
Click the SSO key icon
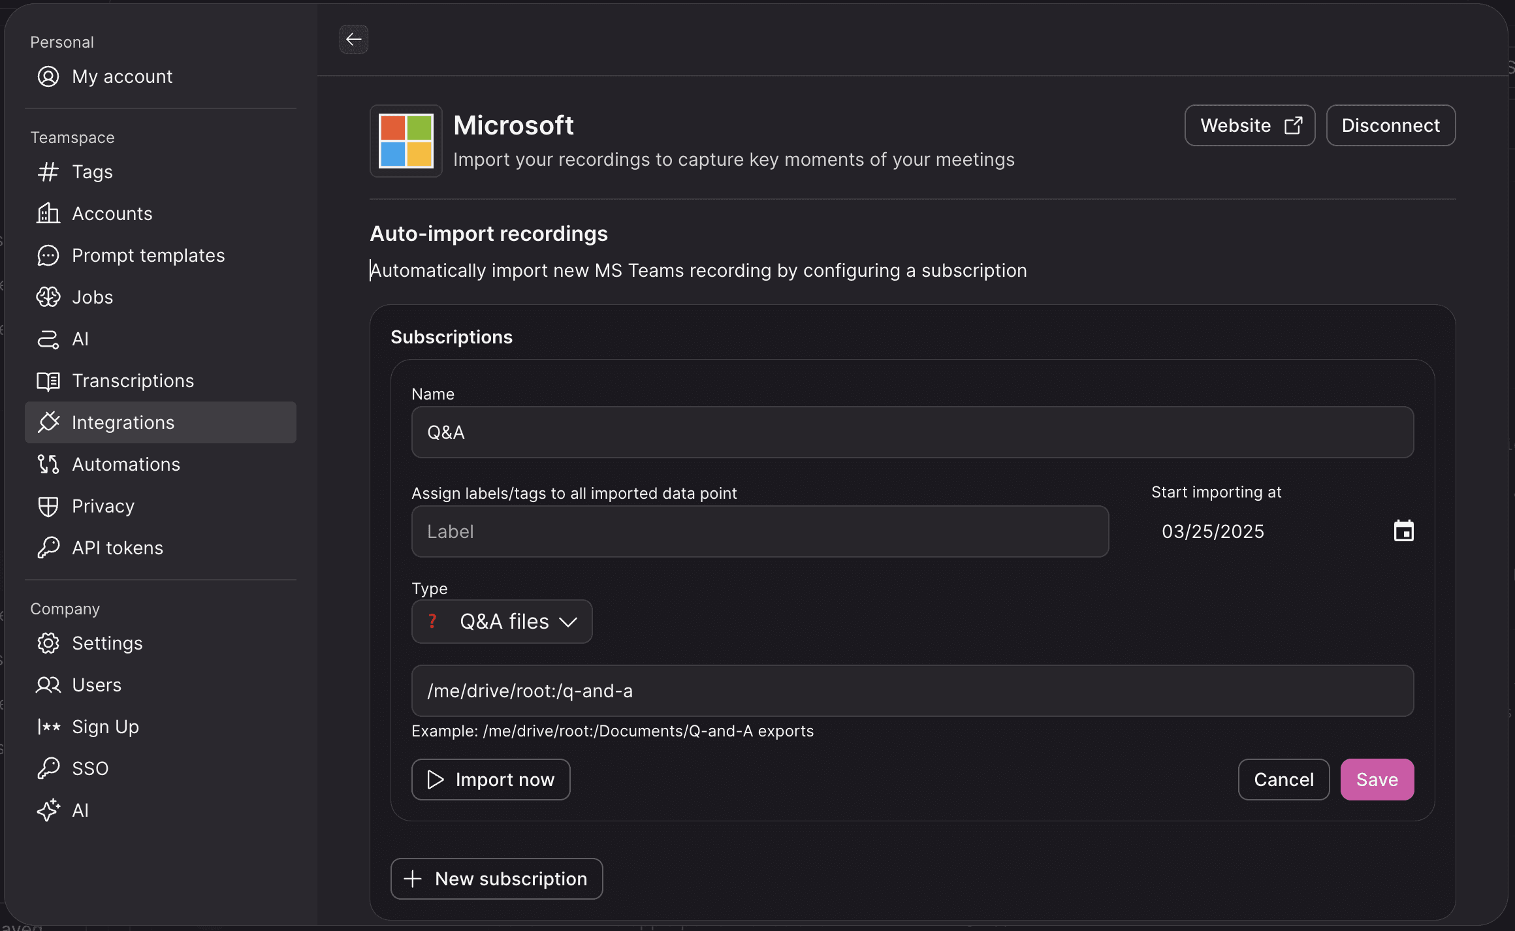(x=48, y=768)
